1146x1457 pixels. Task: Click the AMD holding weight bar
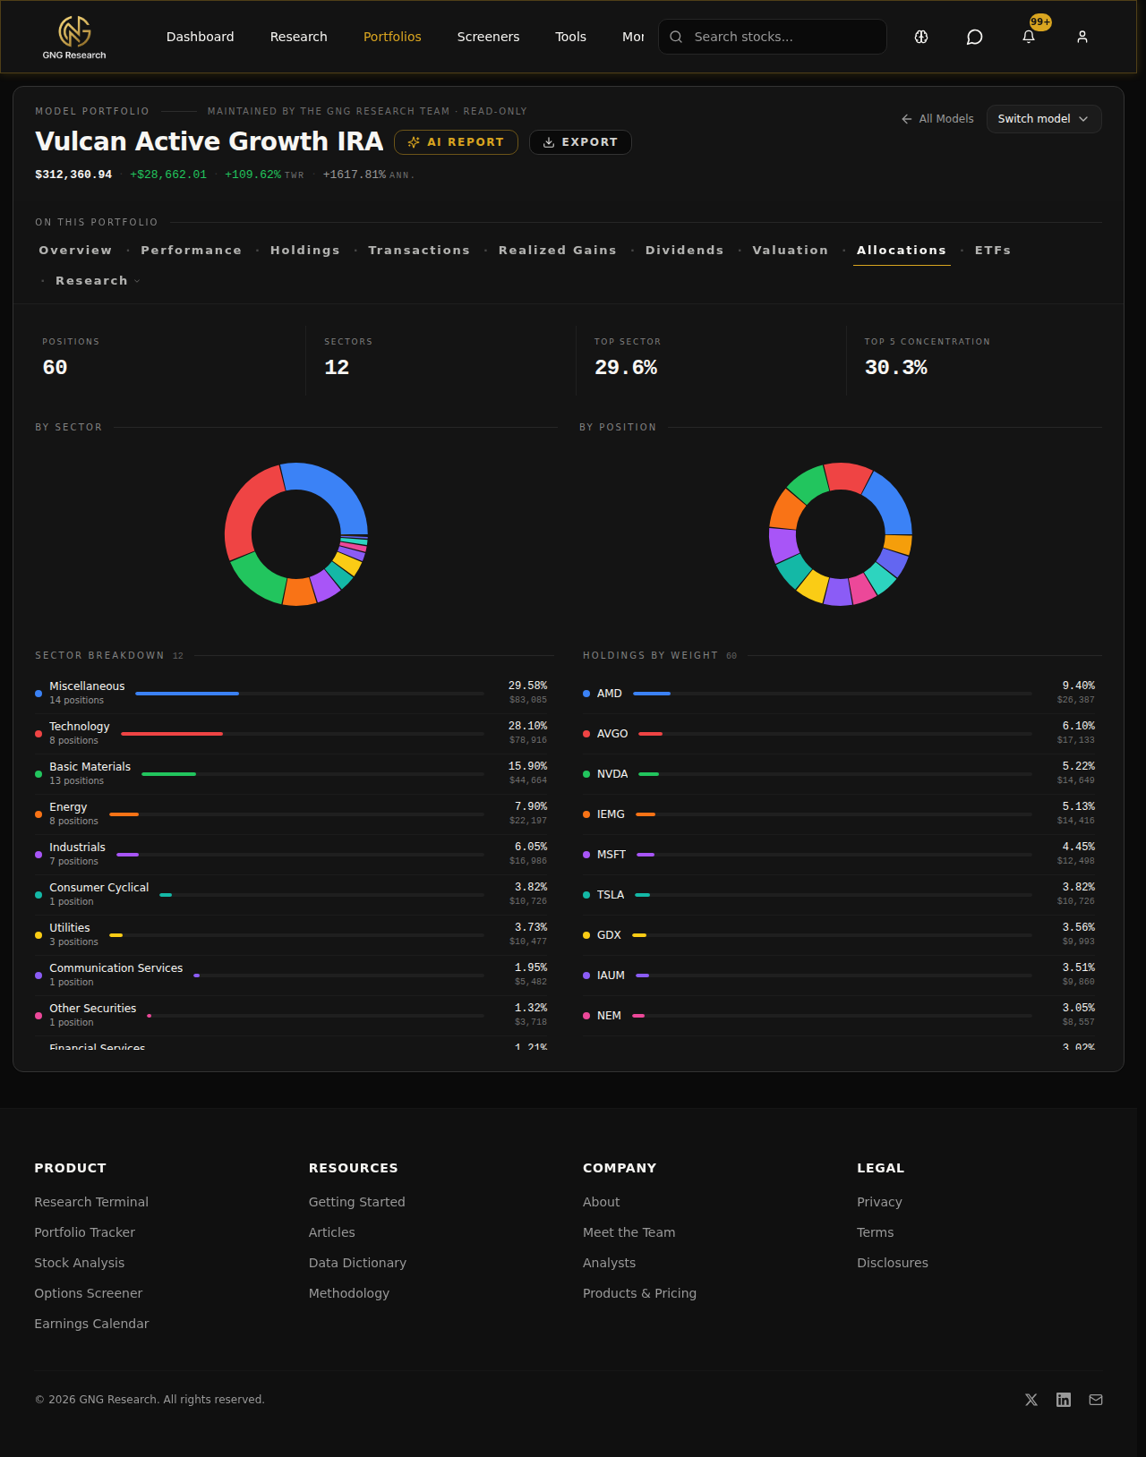(x=833, y=694)
